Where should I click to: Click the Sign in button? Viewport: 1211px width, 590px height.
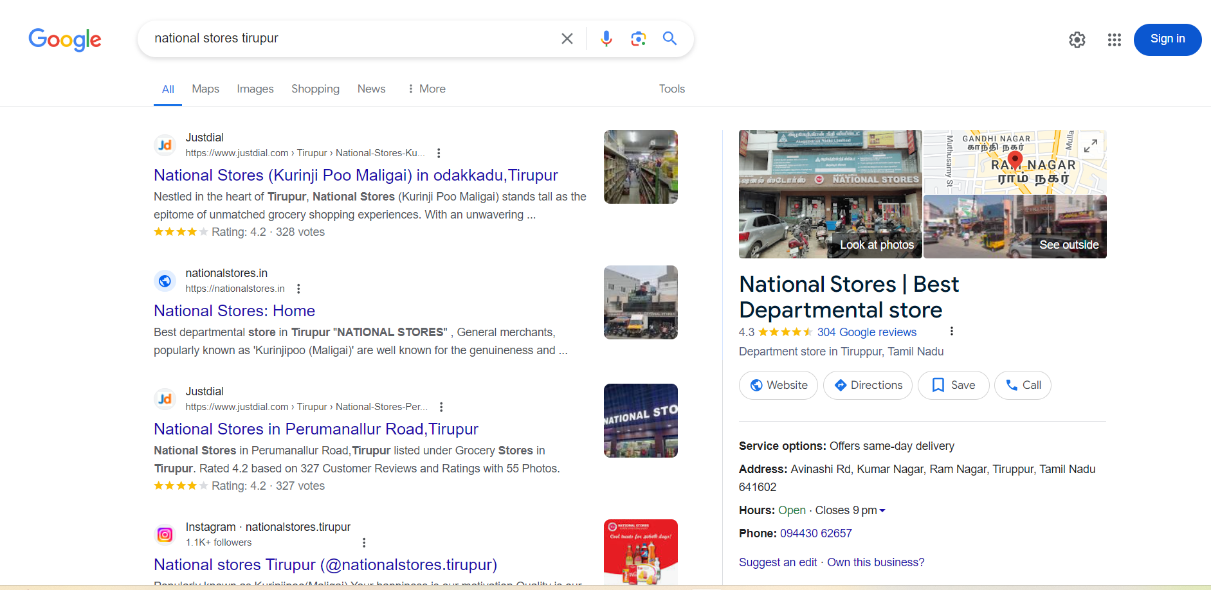coord(1167,39)
